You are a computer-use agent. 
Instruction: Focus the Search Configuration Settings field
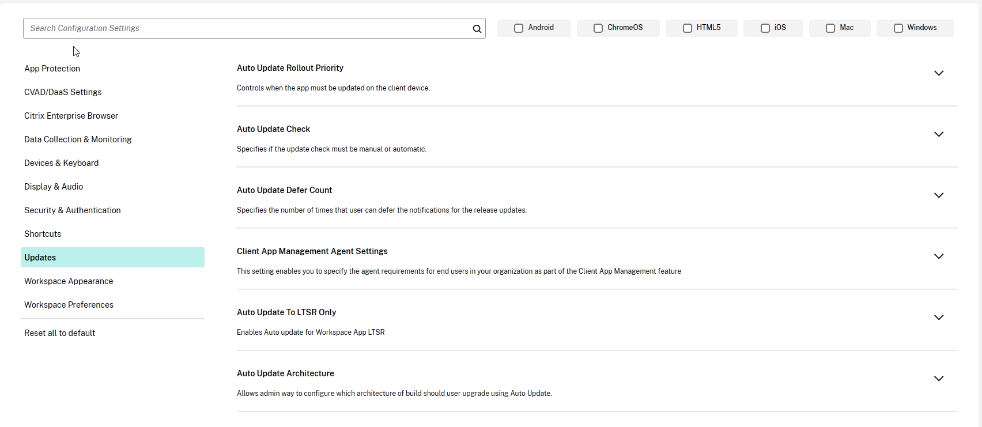click(x=248, y=28)
